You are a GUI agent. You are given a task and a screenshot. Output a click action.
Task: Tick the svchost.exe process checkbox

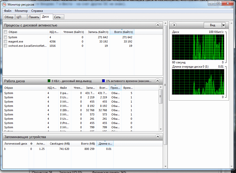(x=6, y=46)
